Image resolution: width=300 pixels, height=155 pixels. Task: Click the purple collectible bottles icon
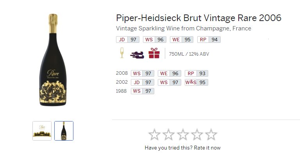coord(137,55)
